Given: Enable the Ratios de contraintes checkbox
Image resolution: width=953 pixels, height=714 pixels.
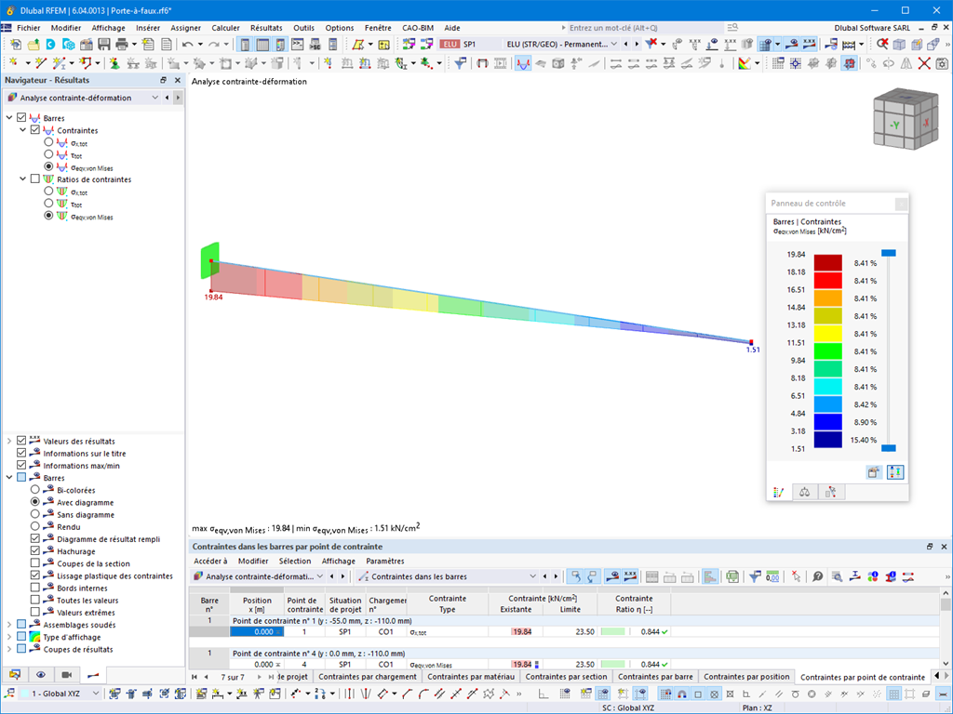Looking at the screenshot, I should (35, 179).
